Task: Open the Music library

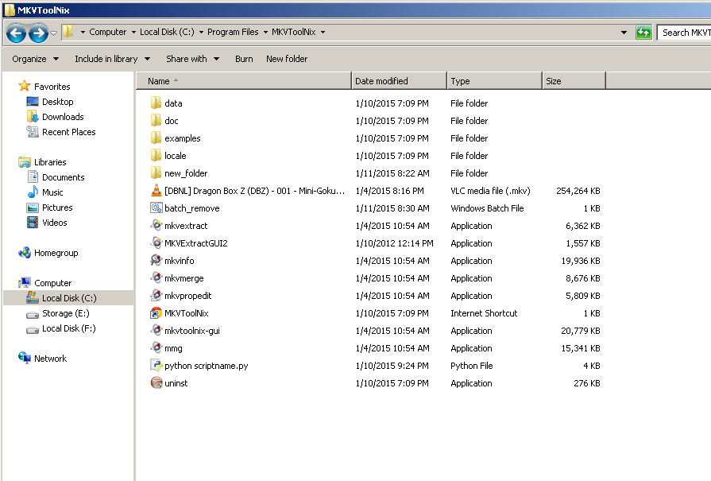Action: point(52,192)
